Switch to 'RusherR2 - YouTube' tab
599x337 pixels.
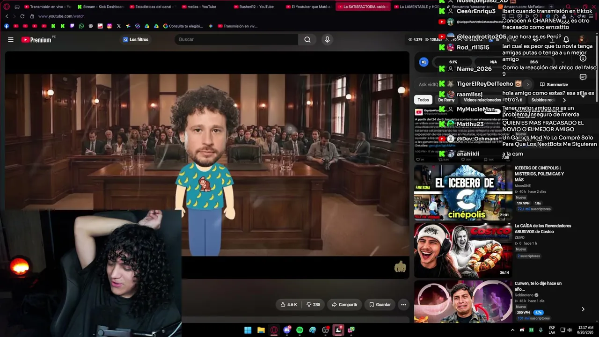click(x=256, y=7)
